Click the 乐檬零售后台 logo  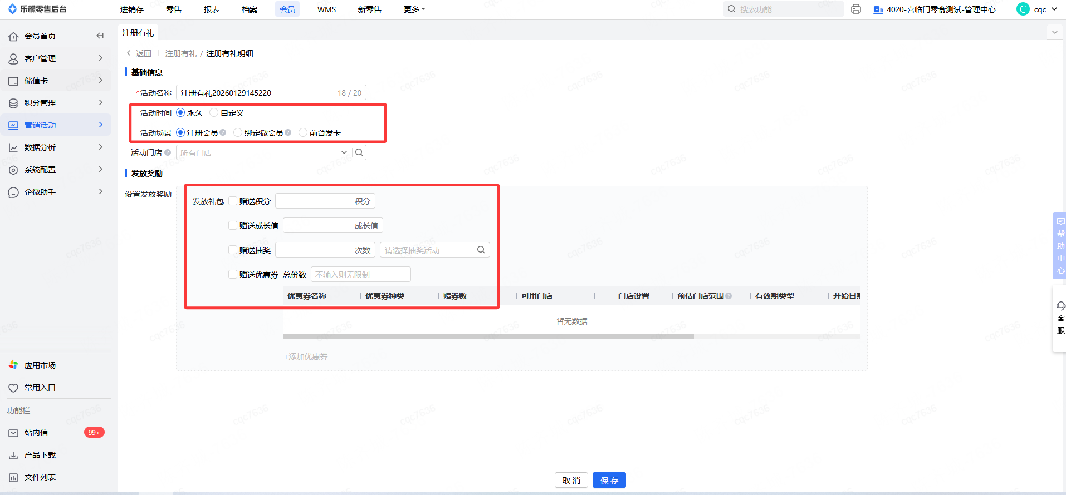(37, 9)
